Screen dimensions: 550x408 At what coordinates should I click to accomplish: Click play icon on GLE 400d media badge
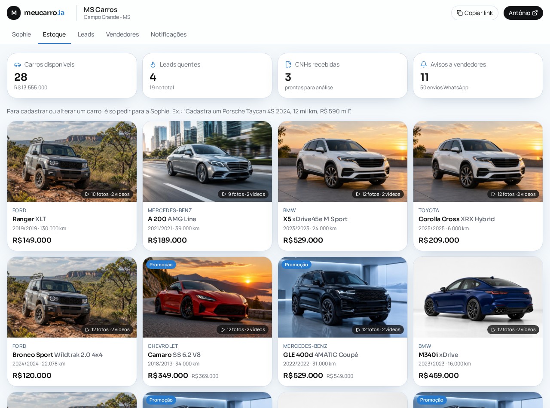pyautogui.click(x=358, y=330)
